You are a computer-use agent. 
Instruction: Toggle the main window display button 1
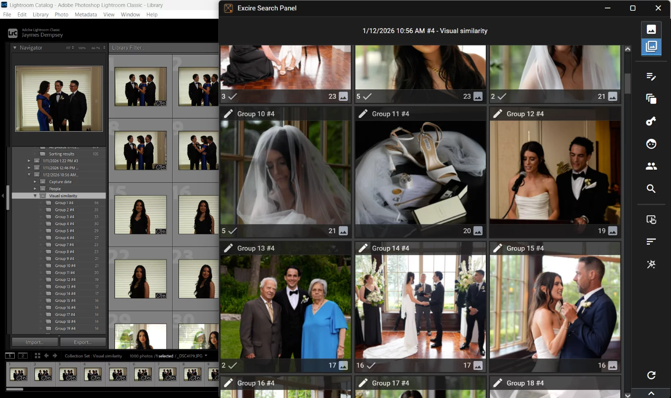(x=10, y=356)
